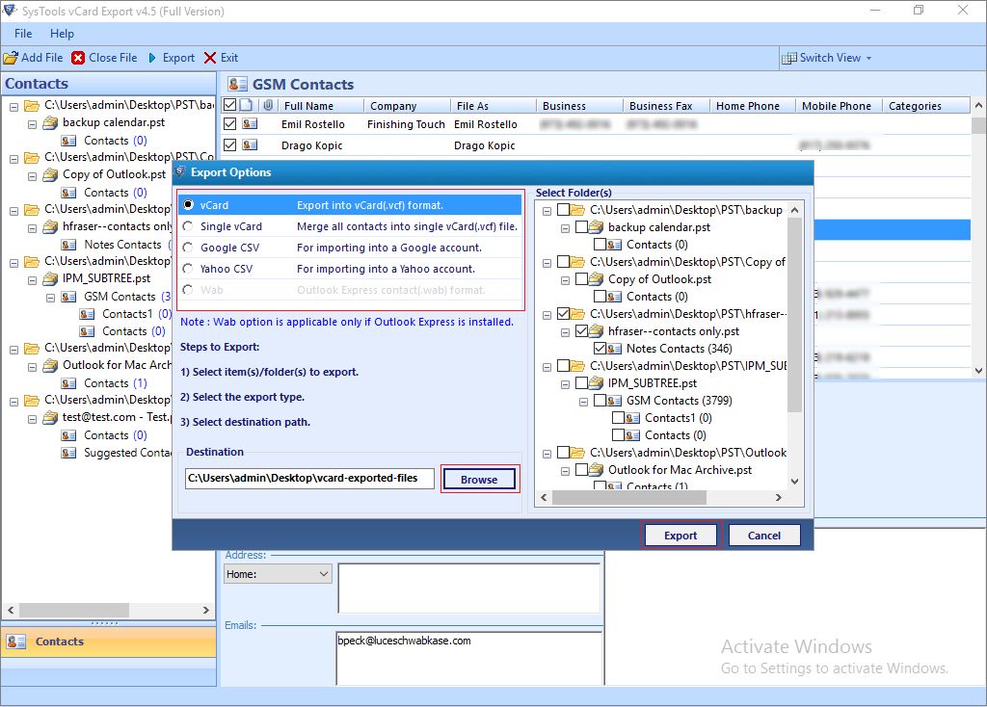
Task: Click the folder list horizontal scrollbar thumb
Action: 629,498
